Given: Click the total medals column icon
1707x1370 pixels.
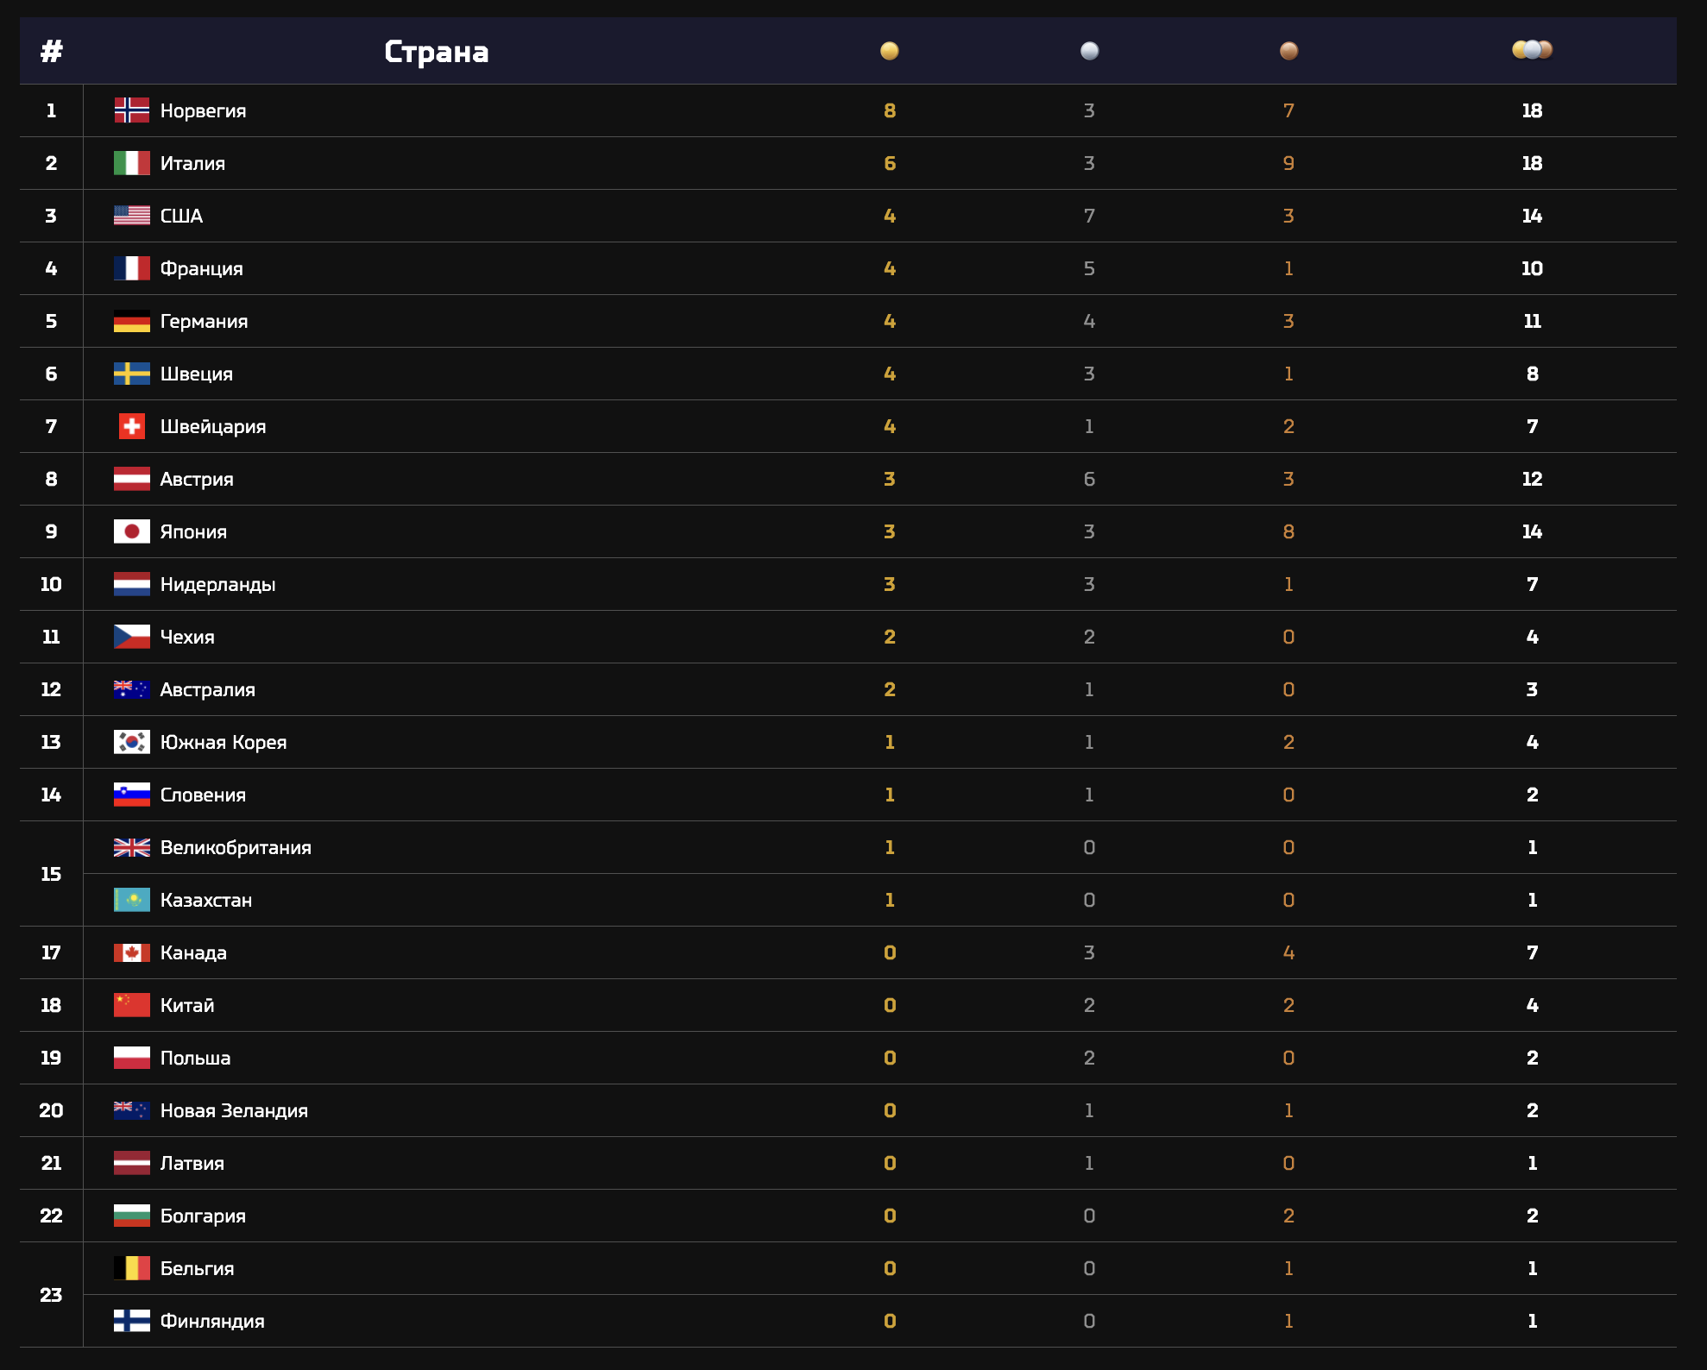Looking at the screenshot, I should coord(1532,50).
